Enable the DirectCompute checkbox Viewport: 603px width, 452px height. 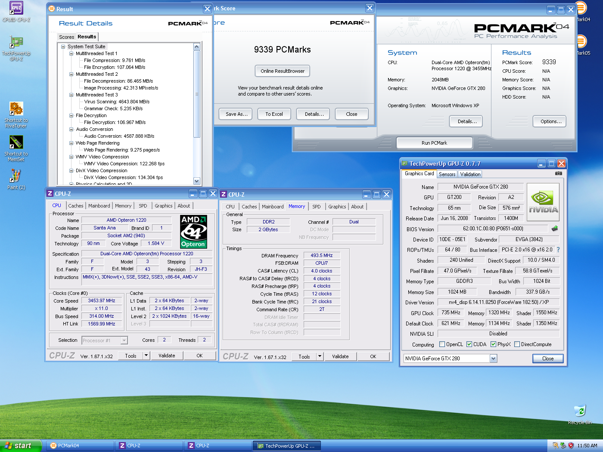click(517, 344)
